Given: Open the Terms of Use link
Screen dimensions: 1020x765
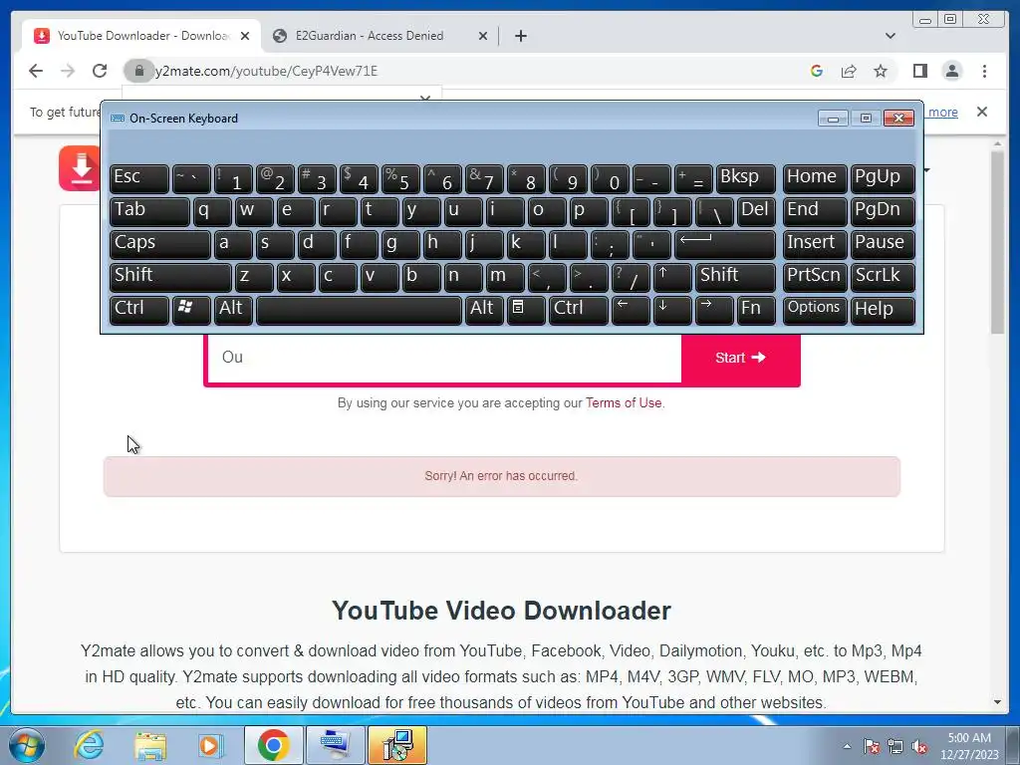Looking at the screenshot, I should tap(624, 402).
